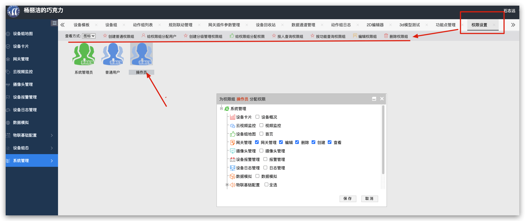
Task: Click 给权限组分配权限 toolbar button
Action: coord(247,36)
